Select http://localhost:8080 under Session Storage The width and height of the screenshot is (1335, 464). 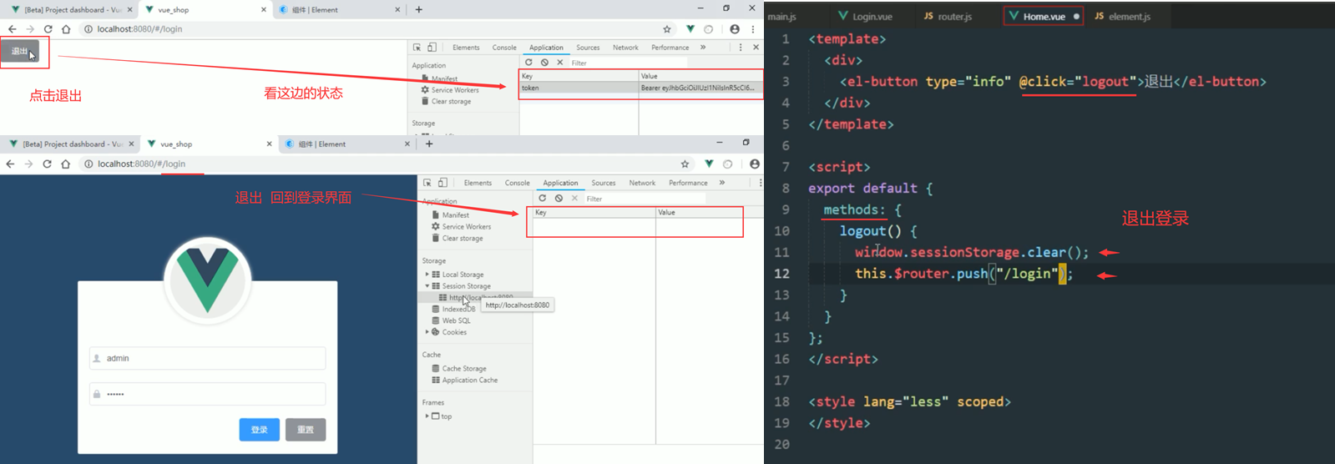481,298
